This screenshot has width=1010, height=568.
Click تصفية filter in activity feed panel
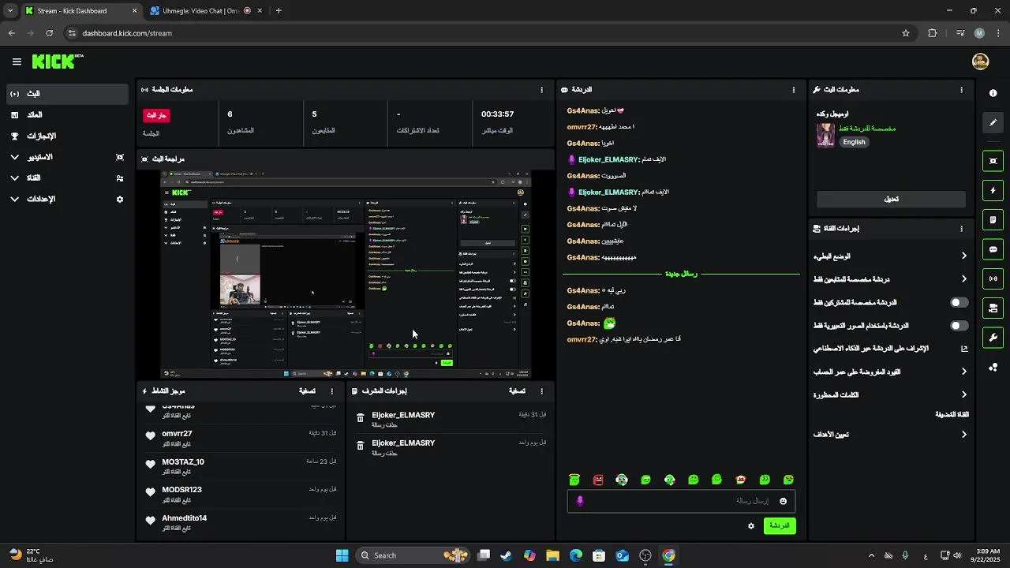click(307, 391)
